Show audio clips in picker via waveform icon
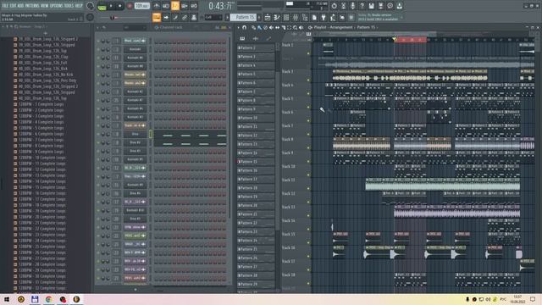542x305 pixels. point(256,39)
